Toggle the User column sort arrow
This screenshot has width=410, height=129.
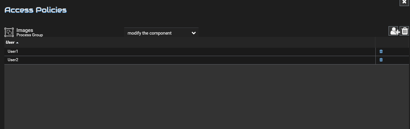click(17, 43)
